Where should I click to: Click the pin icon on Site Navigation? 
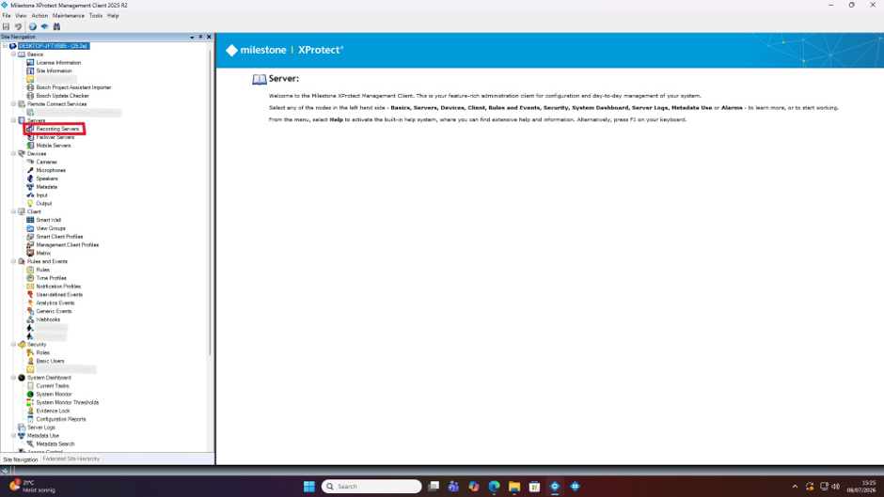pos(200,37)
